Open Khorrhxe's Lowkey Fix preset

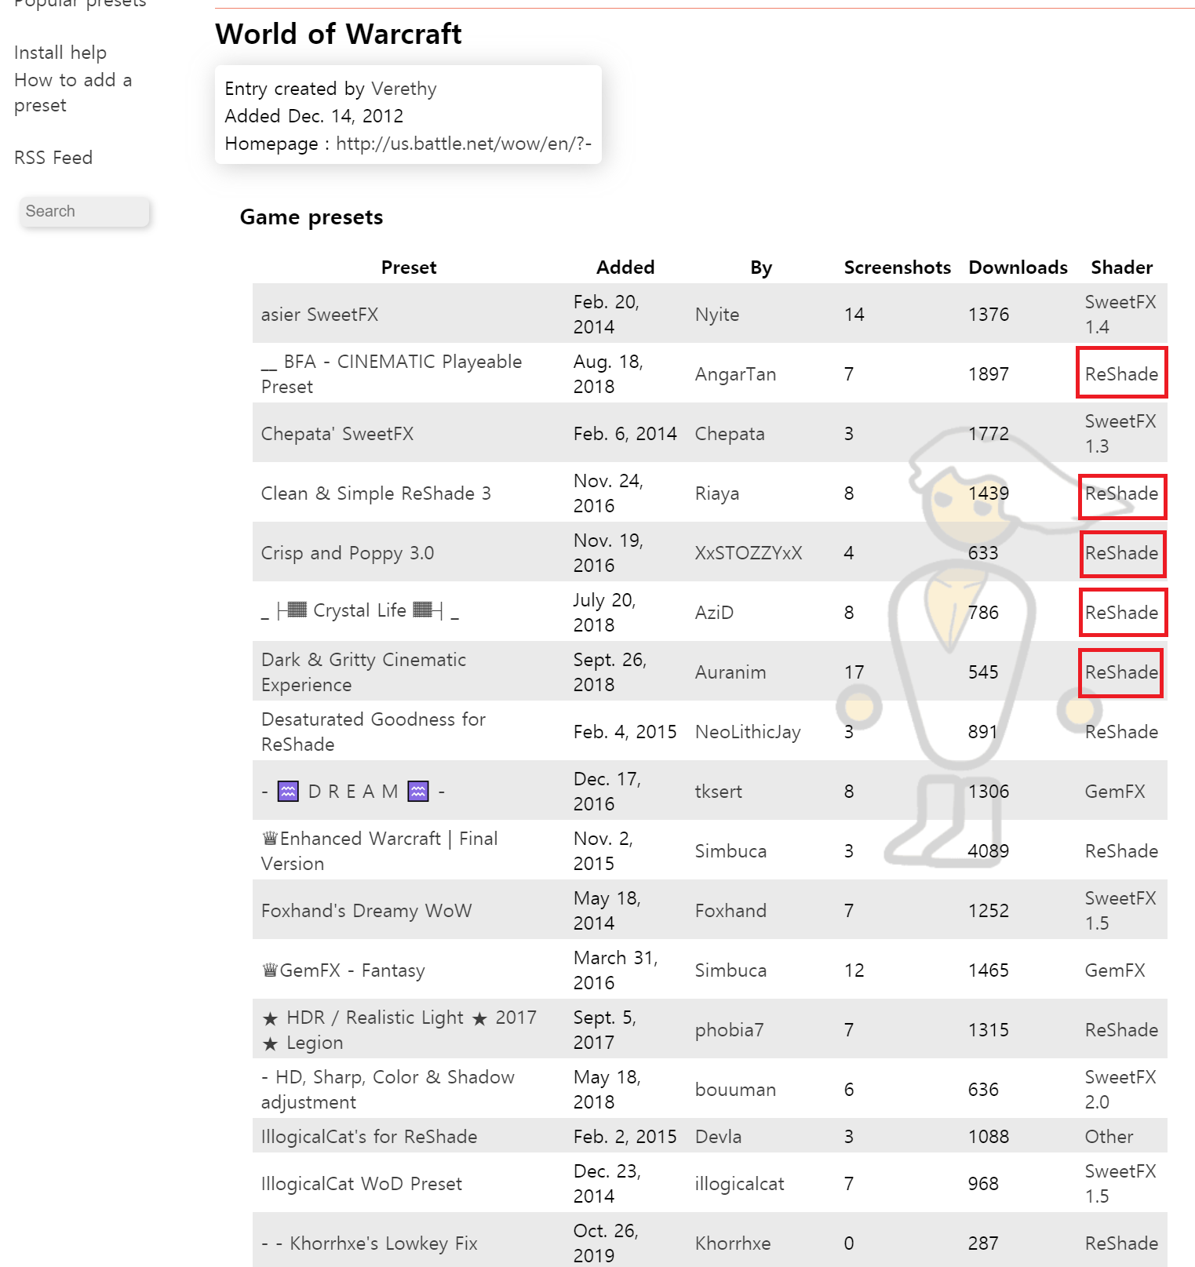[x=370, y=1243]
